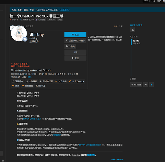
Task: Click the 认可 button
Action: click(x=75, y=52)
